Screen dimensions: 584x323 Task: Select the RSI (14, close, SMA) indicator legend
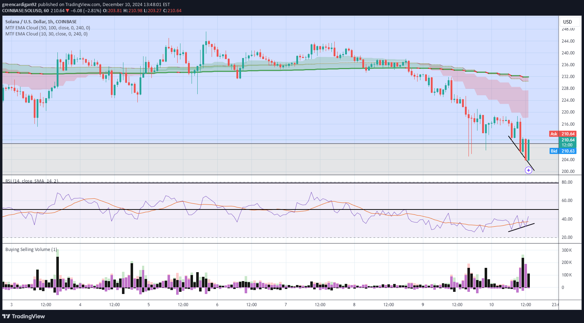point(32,181)
